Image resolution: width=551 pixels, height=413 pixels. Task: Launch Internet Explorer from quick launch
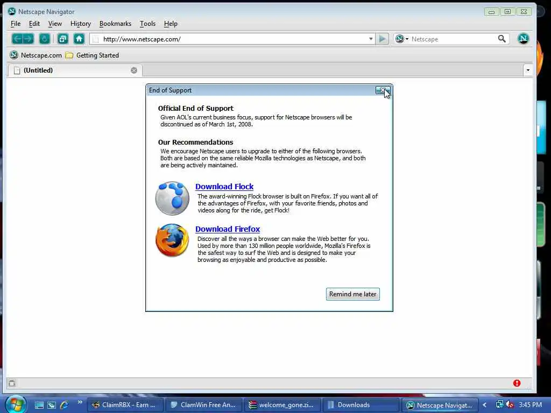click(65, 405)
